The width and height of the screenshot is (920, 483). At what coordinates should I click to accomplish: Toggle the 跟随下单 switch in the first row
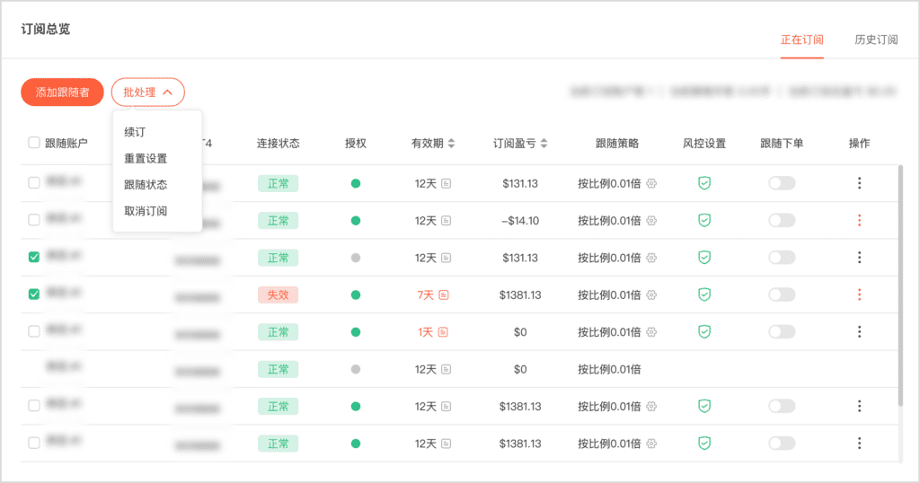point(782,183)
